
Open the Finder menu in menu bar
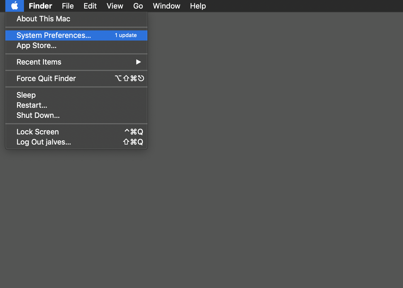coord(40,6)
